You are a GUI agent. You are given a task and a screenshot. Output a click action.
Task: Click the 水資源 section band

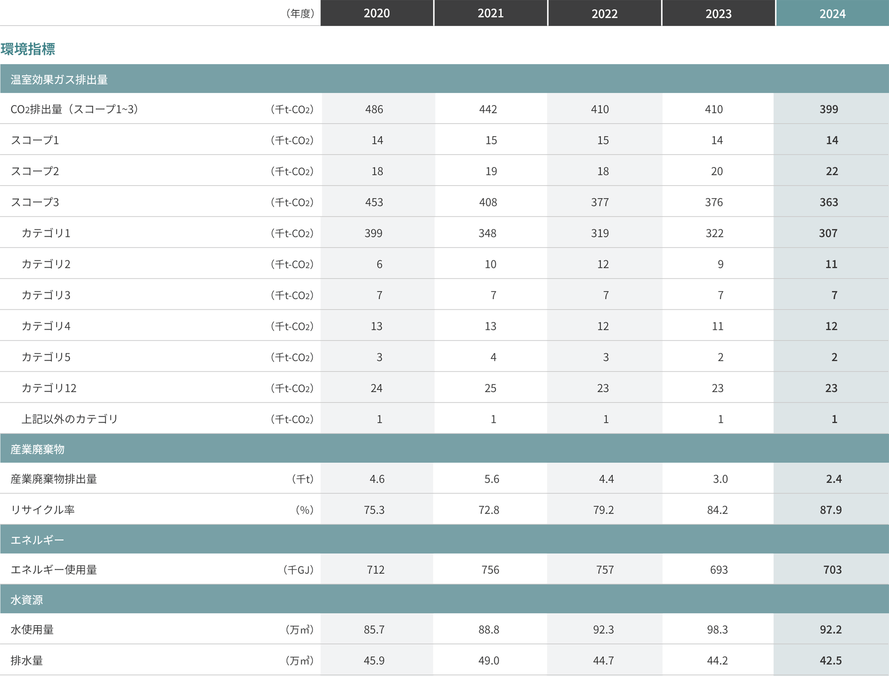click(x=444, y=599)
